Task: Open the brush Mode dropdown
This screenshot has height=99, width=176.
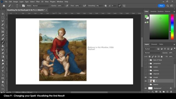Action: [x=41, y=6]
